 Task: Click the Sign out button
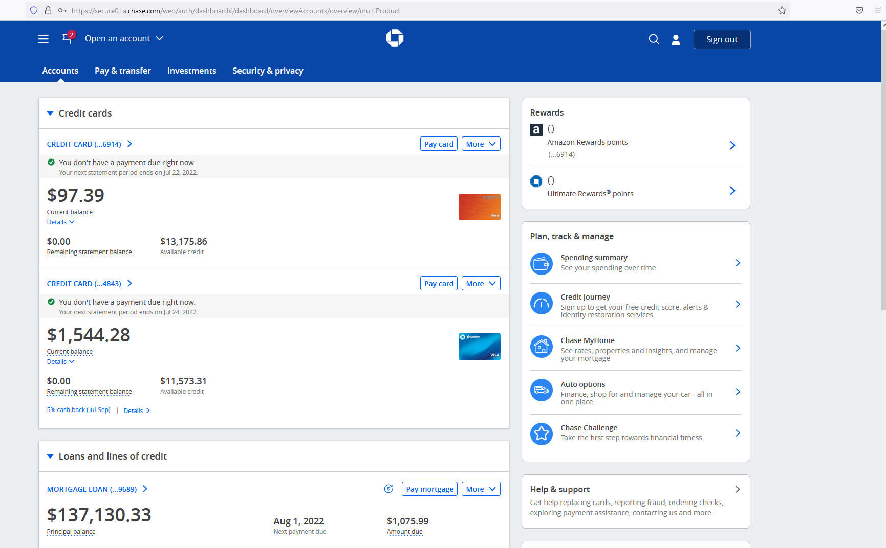[x=722, y=39]
